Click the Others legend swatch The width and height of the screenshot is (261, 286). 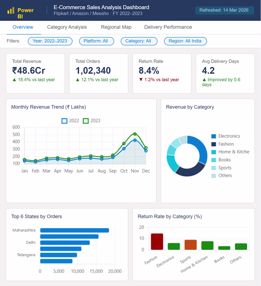pos(214,176)
